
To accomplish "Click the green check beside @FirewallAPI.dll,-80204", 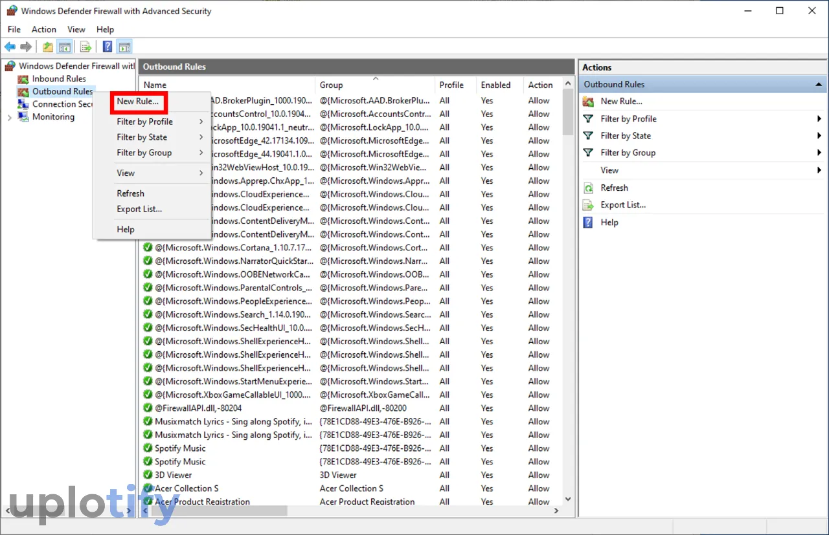I will click(x=148, y=408).
